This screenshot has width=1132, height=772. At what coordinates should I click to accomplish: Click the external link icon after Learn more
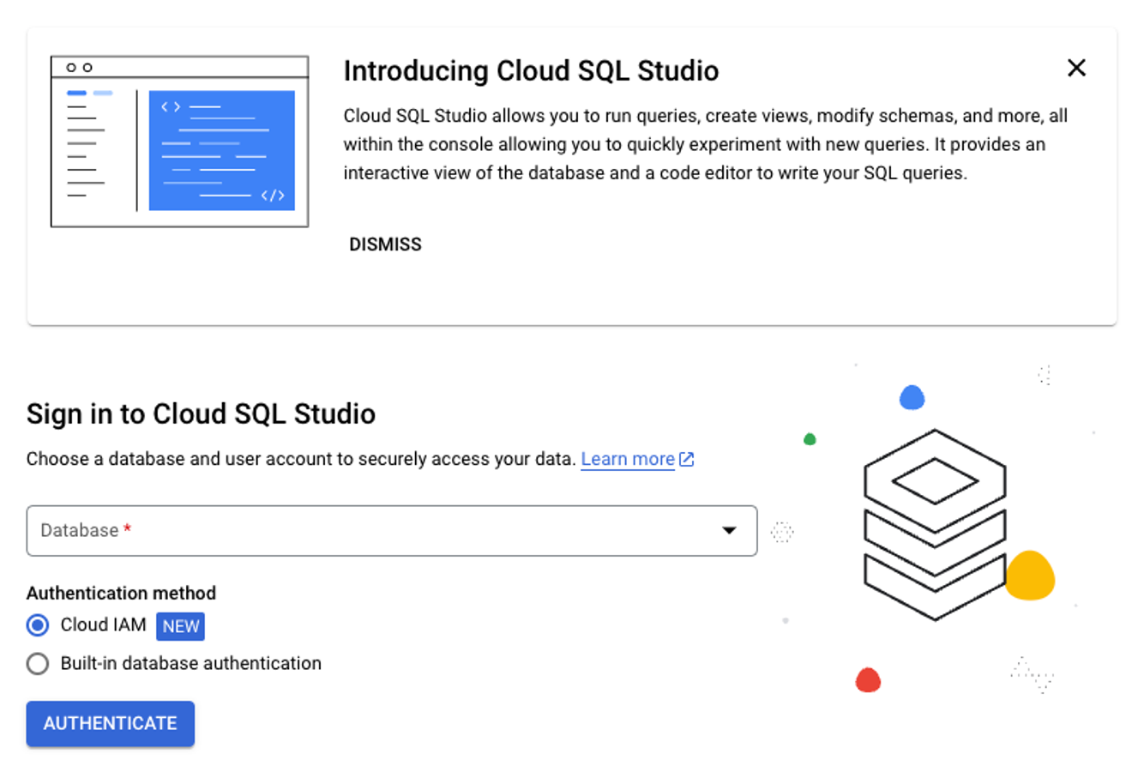(686, 460)
